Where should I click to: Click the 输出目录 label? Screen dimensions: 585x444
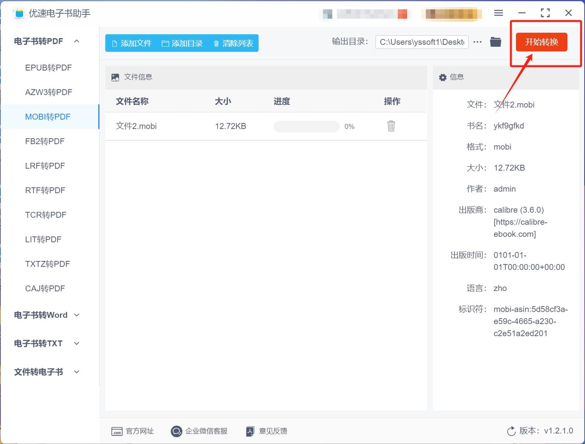pyautogui.click(x=350, y=41)
